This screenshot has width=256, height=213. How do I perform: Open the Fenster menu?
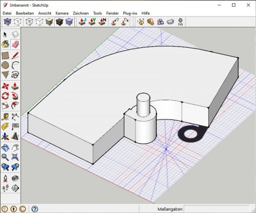click(x=112, y=13)
